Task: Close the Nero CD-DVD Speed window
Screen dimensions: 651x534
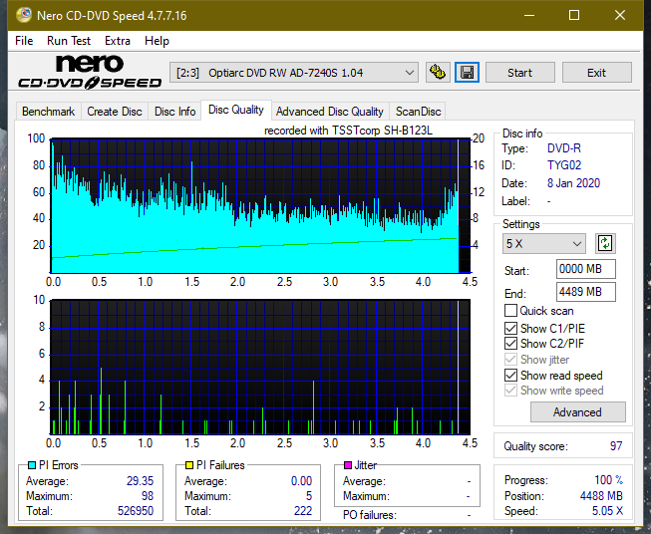Action: click(620, 15)
